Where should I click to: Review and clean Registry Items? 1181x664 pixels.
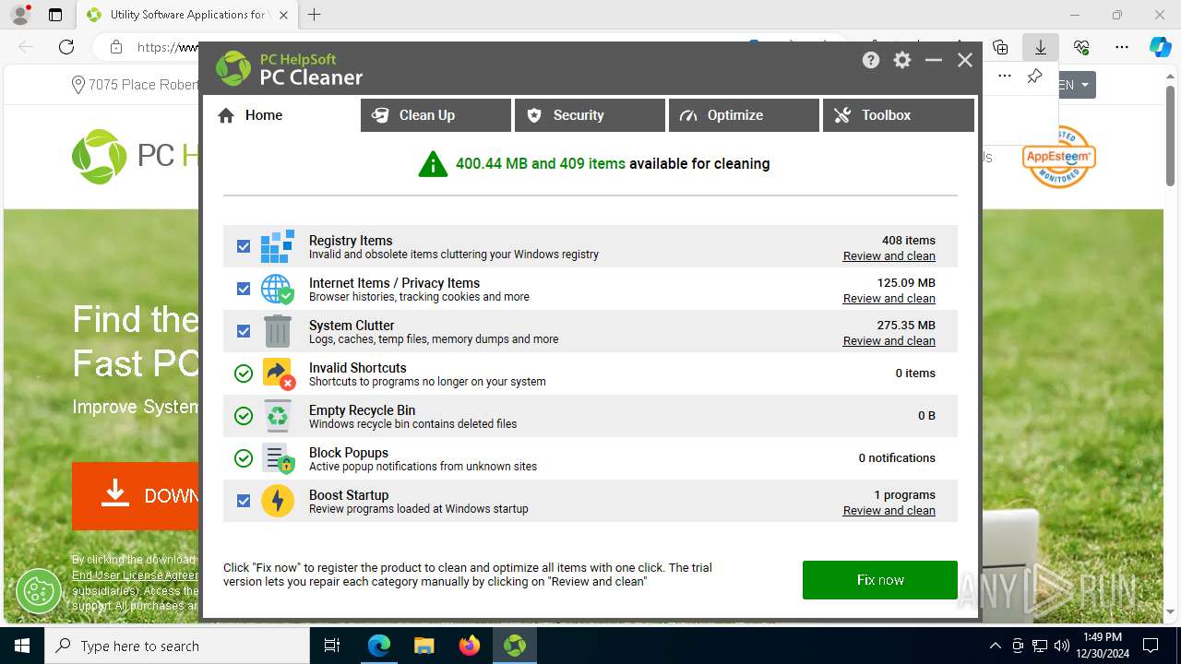click(889, 256)
